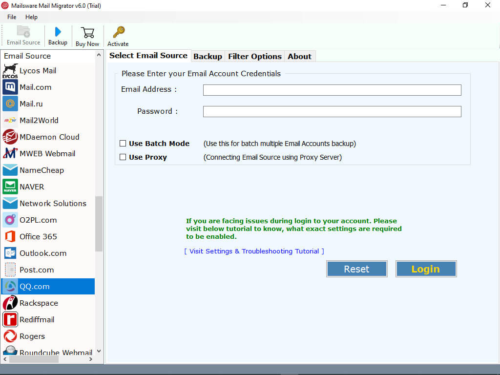Open the Settings & Troubleshooting Tutorial link
Screen dimensions: 500x375
tap(254, 251)
